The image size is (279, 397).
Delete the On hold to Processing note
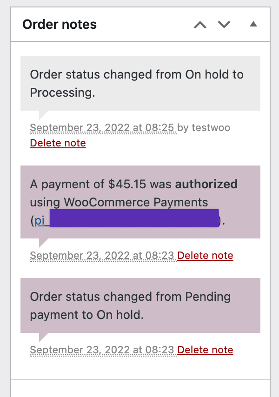pos(58,143)
